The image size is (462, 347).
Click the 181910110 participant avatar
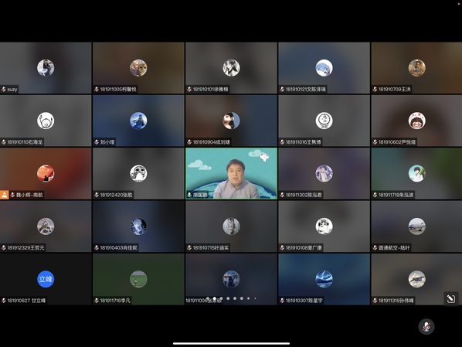tap(46, 121)
